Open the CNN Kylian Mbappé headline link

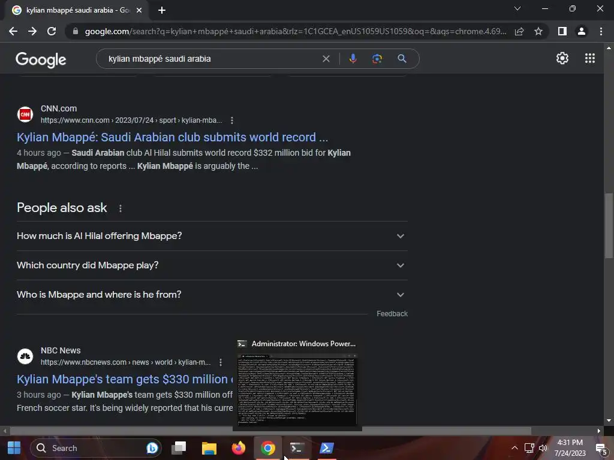tap(172, 137)
